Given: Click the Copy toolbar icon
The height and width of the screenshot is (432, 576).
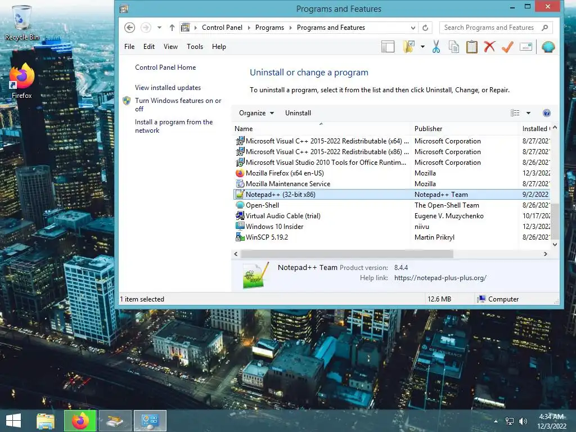Looking at the screenshot, I should tap(454, 47).
